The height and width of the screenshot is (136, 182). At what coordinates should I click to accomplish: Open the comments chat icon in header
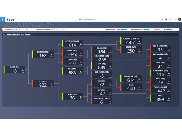tap(170, 19)
